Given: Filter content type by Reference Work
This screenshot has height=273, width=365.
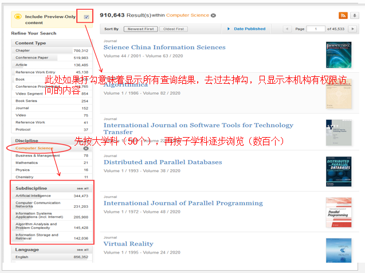Looking at the screenshot, I should point(52,123).
